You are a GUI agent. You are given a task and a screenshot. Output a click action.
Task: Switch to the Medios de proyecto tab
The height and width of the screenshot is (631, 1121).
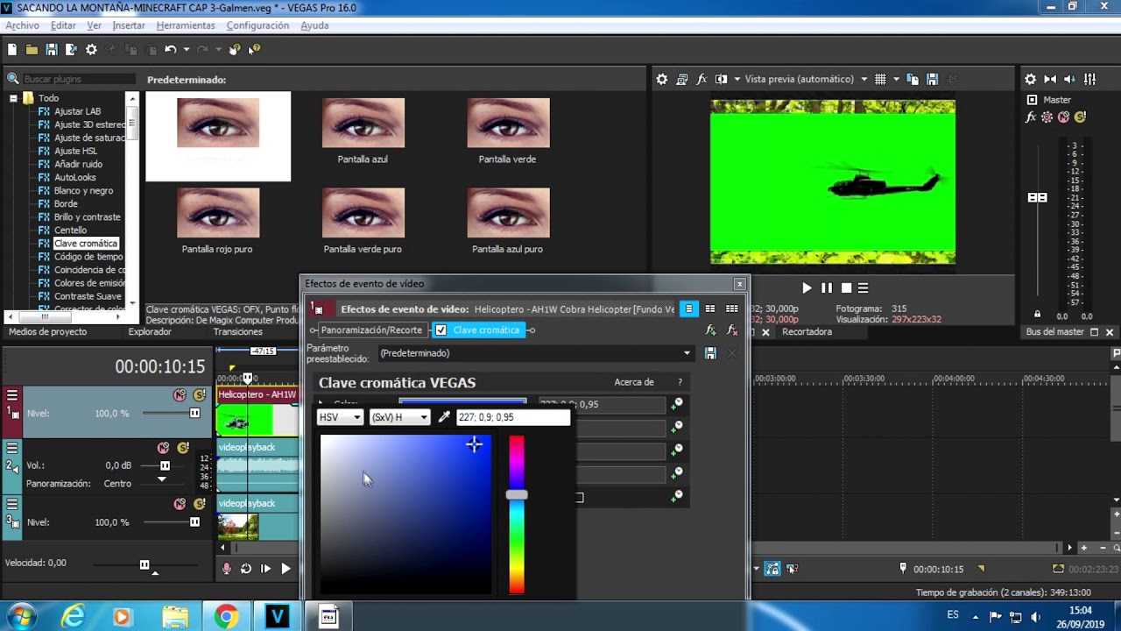click(x=48, y=332)
